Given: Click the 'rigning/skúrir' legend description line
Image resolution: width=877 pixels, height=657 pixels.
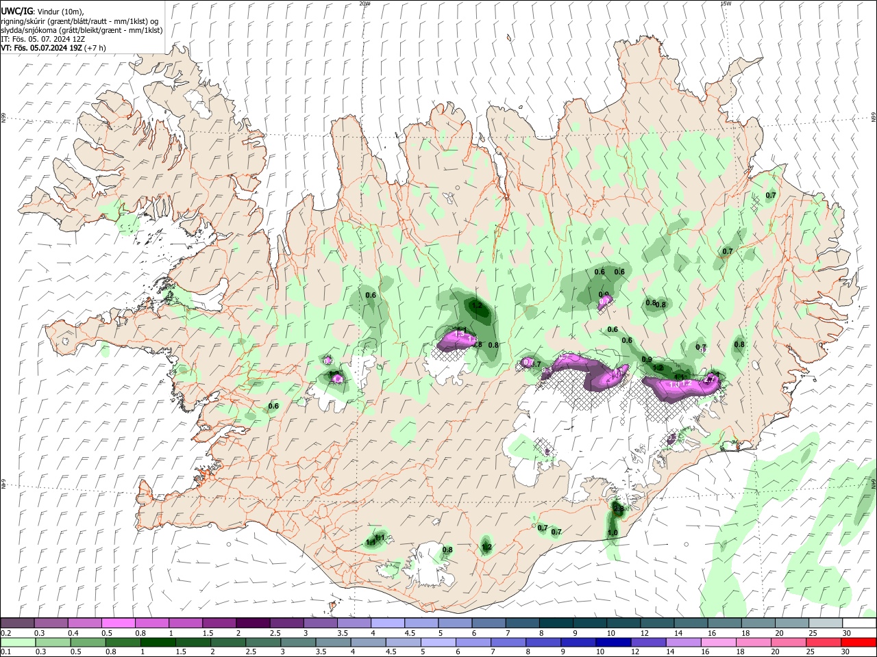Looking at the screenshot, I should pos(80,21).
